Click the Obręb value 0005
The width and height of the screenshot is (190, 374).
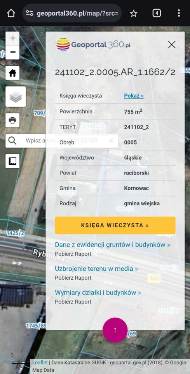coord(131,143)
